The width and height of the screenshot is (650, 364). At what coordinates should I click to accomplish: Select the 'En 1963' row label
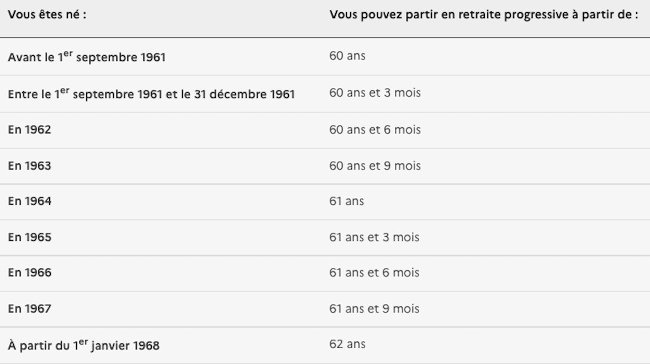tap(29, 166)
